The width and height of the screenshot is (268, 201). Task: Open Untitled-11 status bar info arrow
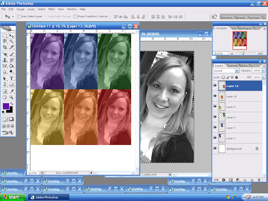pos(91,173)
